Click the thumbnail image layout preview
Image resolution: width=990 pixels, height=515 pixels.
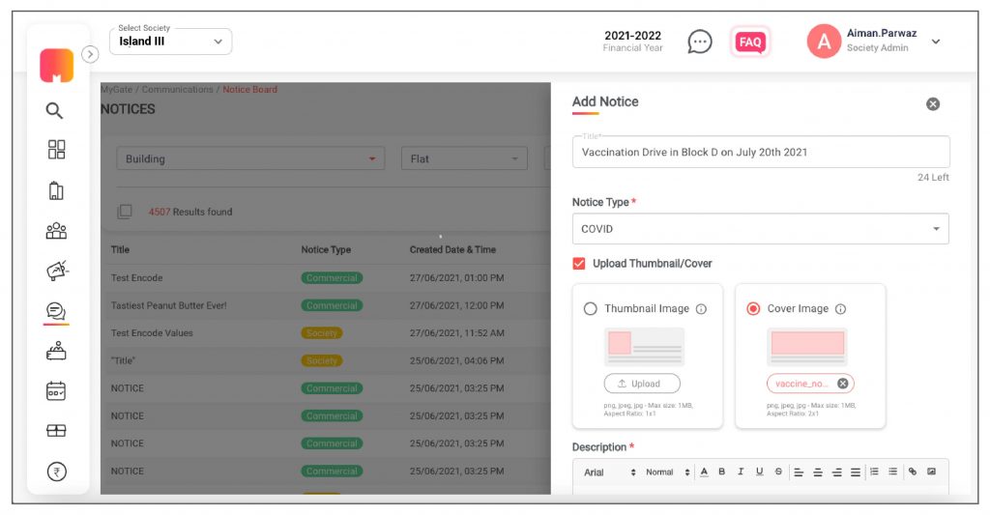click(x=645, y=347)
